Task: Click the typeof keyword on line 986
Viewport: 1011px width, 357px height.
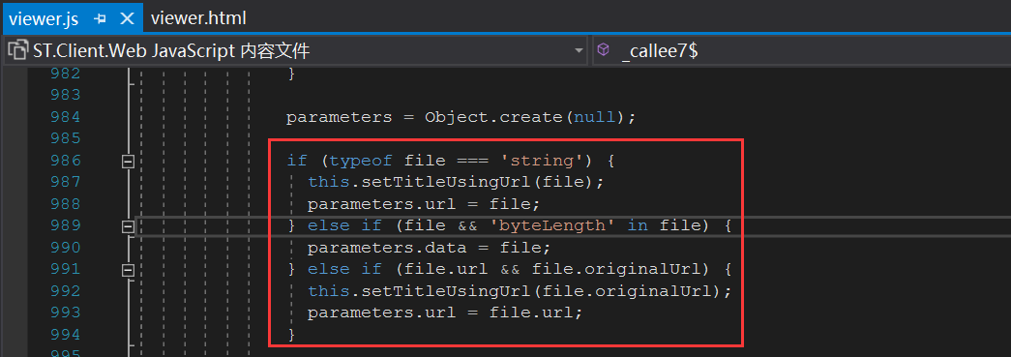Action: point(361,160)
